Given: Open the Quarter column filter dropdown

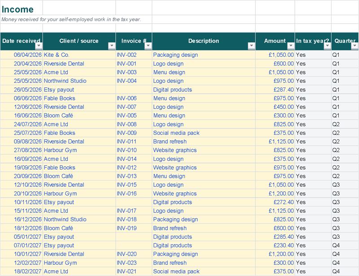Looking at the screenshot, I should (x=355, y=46).
